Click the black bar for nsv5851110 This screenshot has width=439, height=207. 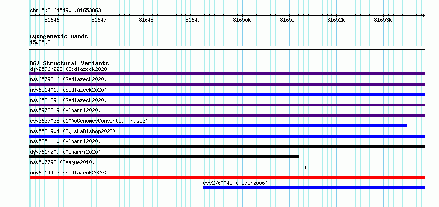click(227, 146)
